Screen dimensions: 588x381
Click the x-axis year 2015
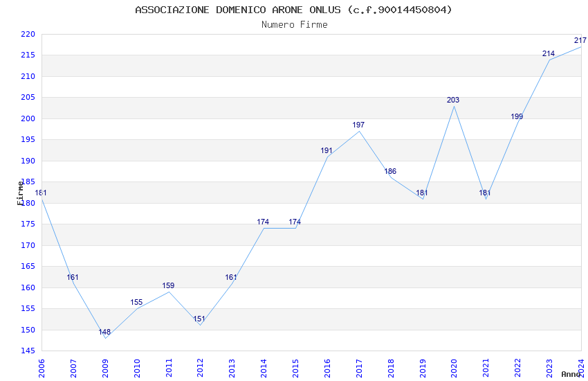point(295,369)
